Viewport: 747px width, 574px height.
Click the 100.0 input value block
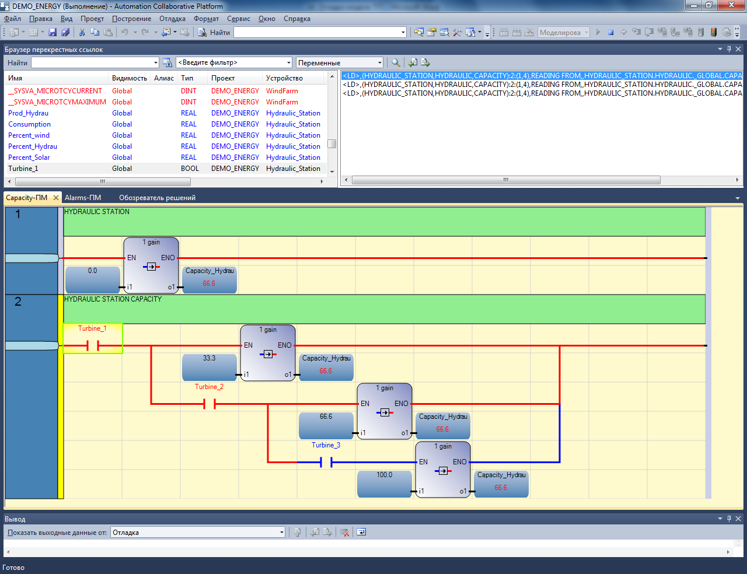(x=384, y=484)
